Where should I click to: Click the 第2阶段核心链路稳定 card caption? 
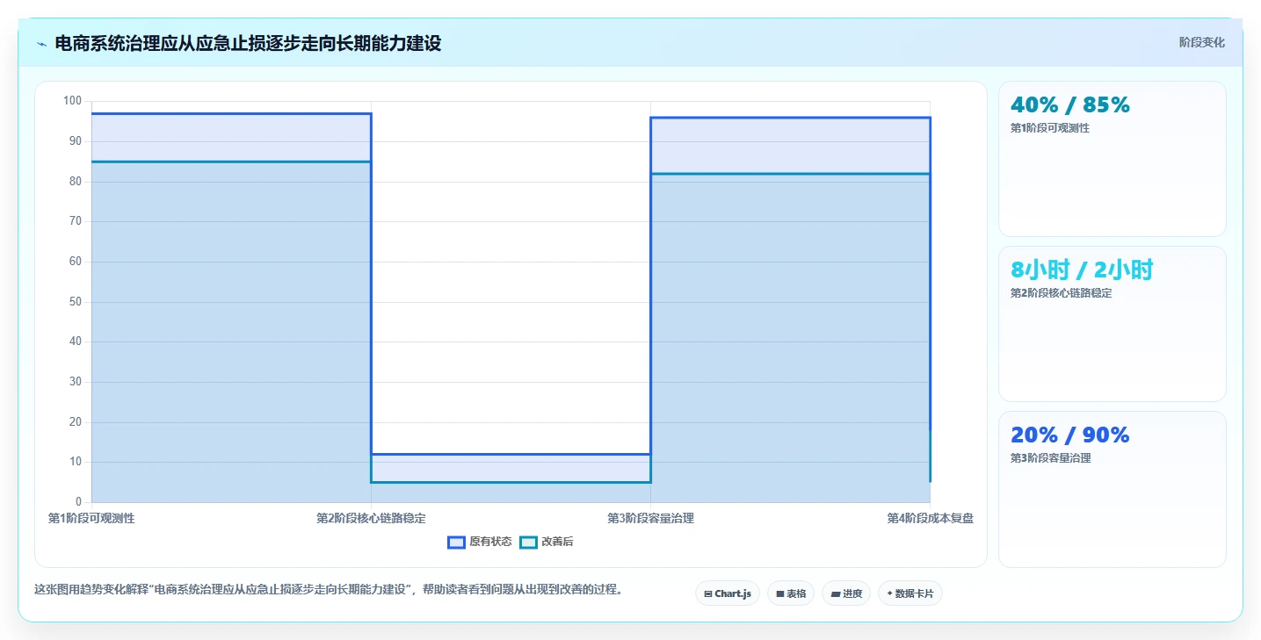coord(1062,293)
